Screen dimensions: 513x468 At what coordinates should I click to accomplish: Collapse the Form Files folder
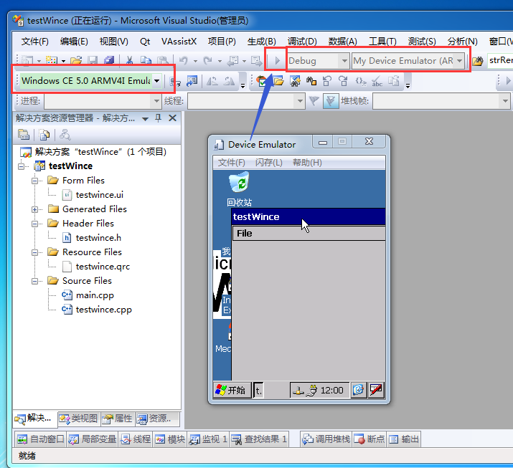pos(34,181)
